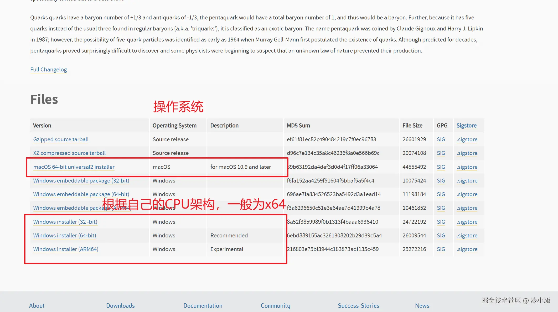Download XZ compressed source tarball
Viewport: 558px width, 312px height.
(69, 153)
